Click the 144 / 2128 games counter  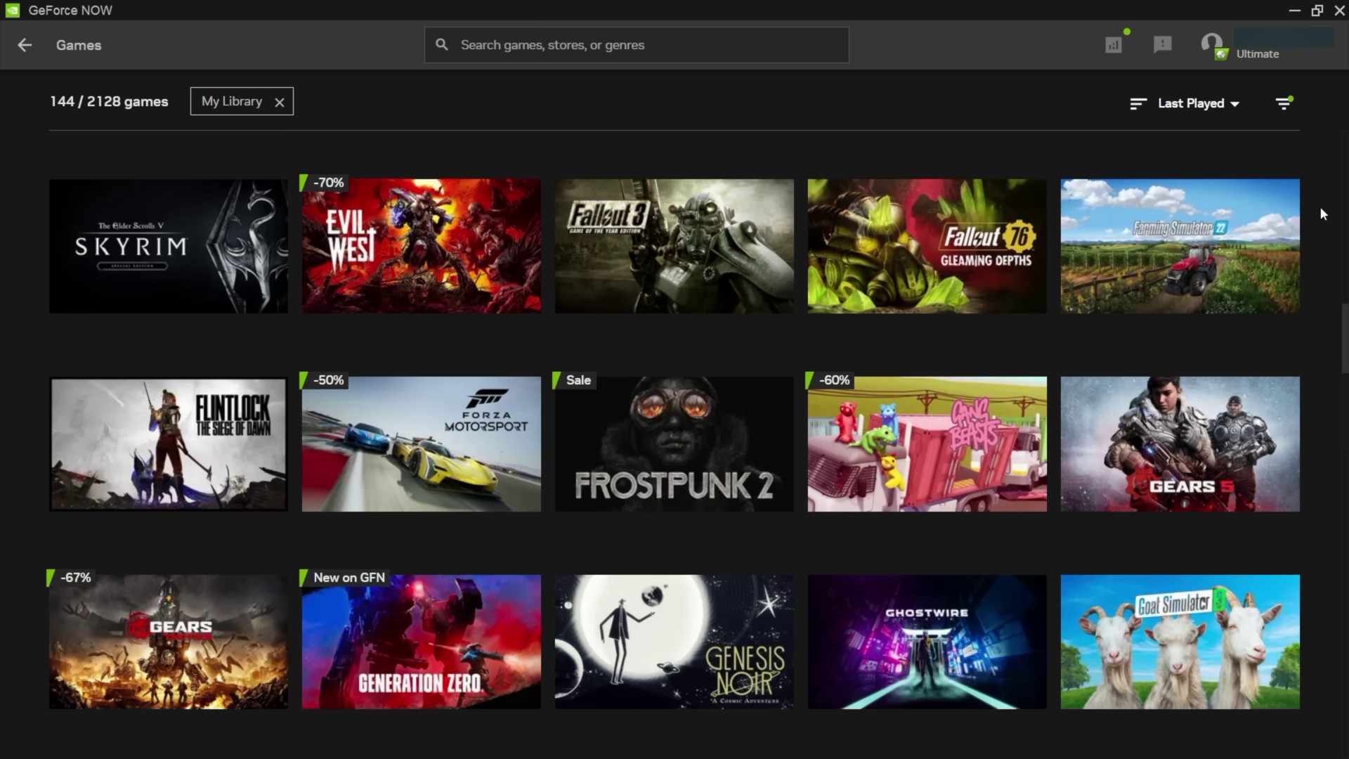click(x=108, y=101)
